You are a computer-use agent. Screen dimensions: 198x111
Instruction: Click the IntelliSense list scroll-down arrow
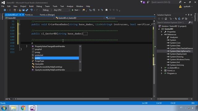click(80, 70)
